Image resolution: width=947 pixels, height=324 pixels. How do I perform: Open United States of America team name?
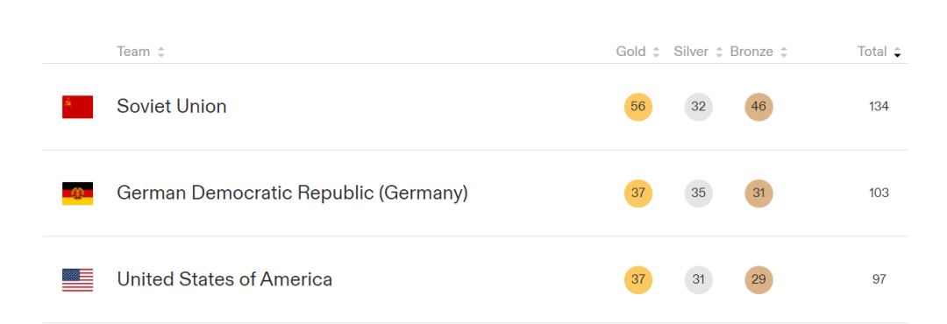coord(224,280)
